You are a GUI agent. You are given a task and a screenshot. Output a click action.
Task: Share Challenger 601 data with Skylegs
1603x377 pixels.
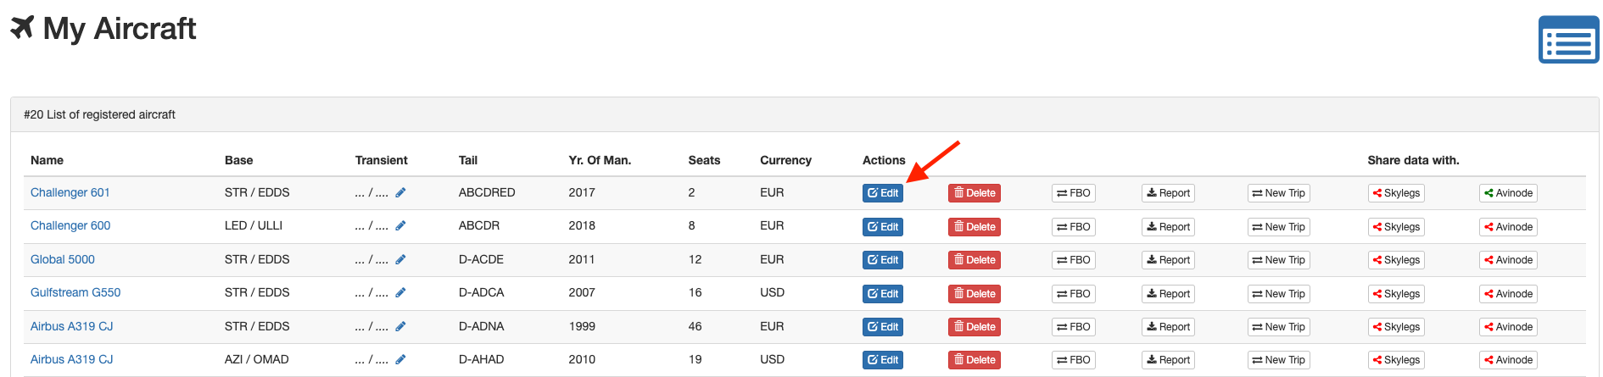[1395, 193]
